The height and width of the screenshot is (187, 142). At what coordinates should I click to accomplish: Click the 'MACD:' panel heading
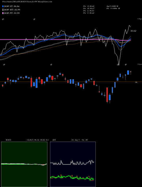coord(9,140)
